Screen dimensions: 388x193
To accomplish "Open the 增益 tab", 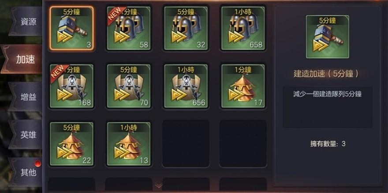I will click(x=26, y=97).
